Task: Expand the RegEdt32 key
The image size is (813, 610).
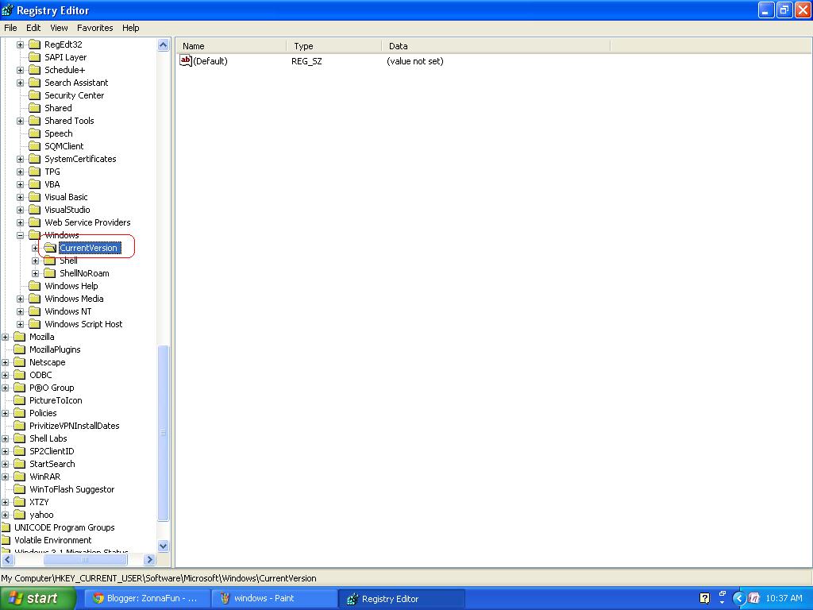Action: [x=20, y=44]
